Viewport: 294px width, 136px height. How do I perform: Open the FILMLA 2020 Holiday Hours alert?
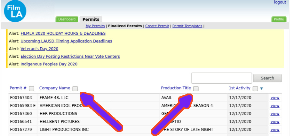click(63, 34)
